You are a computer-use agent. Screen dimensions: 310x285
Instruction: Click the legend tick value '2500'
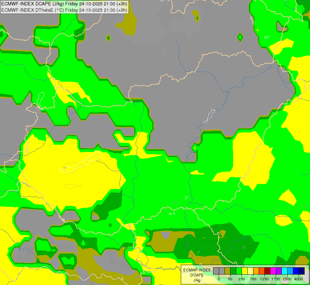click(x=287, y=279)
